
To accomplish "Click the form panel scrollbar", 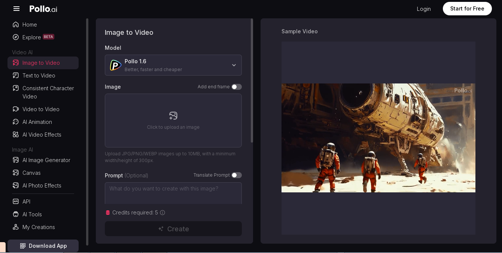I will (x=252, y=80).
